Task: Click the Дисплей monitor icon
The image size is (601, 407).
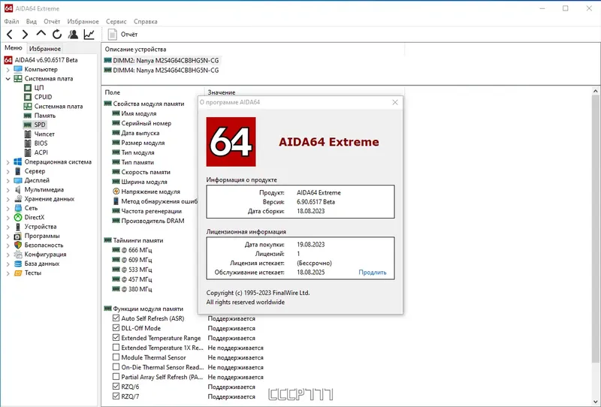Action: pyautogui.click(x=17, y=180)
